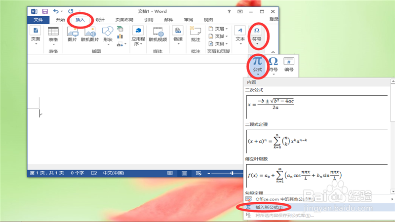The height and width of the screenshot is (222, 395).
Task: Click 登录 sign in link
Action: (x=274, y=19)
